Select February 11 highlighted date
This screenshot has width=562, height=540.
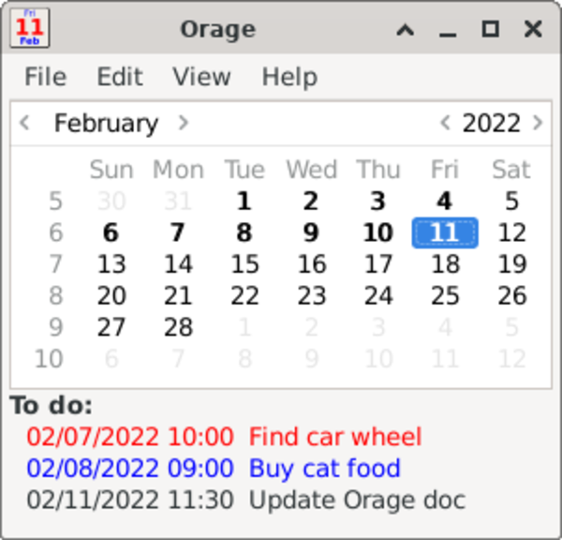coord(445,232)
